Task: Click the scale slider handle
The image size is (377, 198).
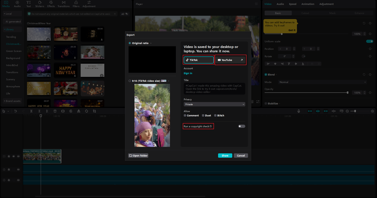Action: click(x=282, y=34)
